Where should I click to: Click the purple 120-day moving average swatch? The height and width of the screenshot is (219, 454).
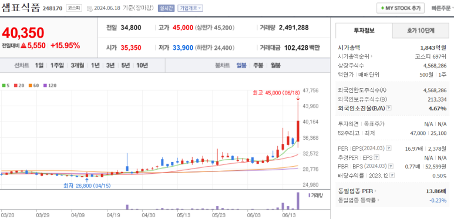pos(45,85)
